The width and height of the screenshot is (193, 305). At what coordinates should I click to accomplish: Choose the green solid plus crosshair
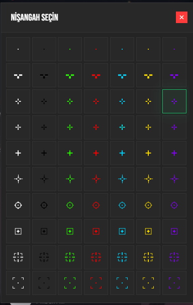pos(70,153)
